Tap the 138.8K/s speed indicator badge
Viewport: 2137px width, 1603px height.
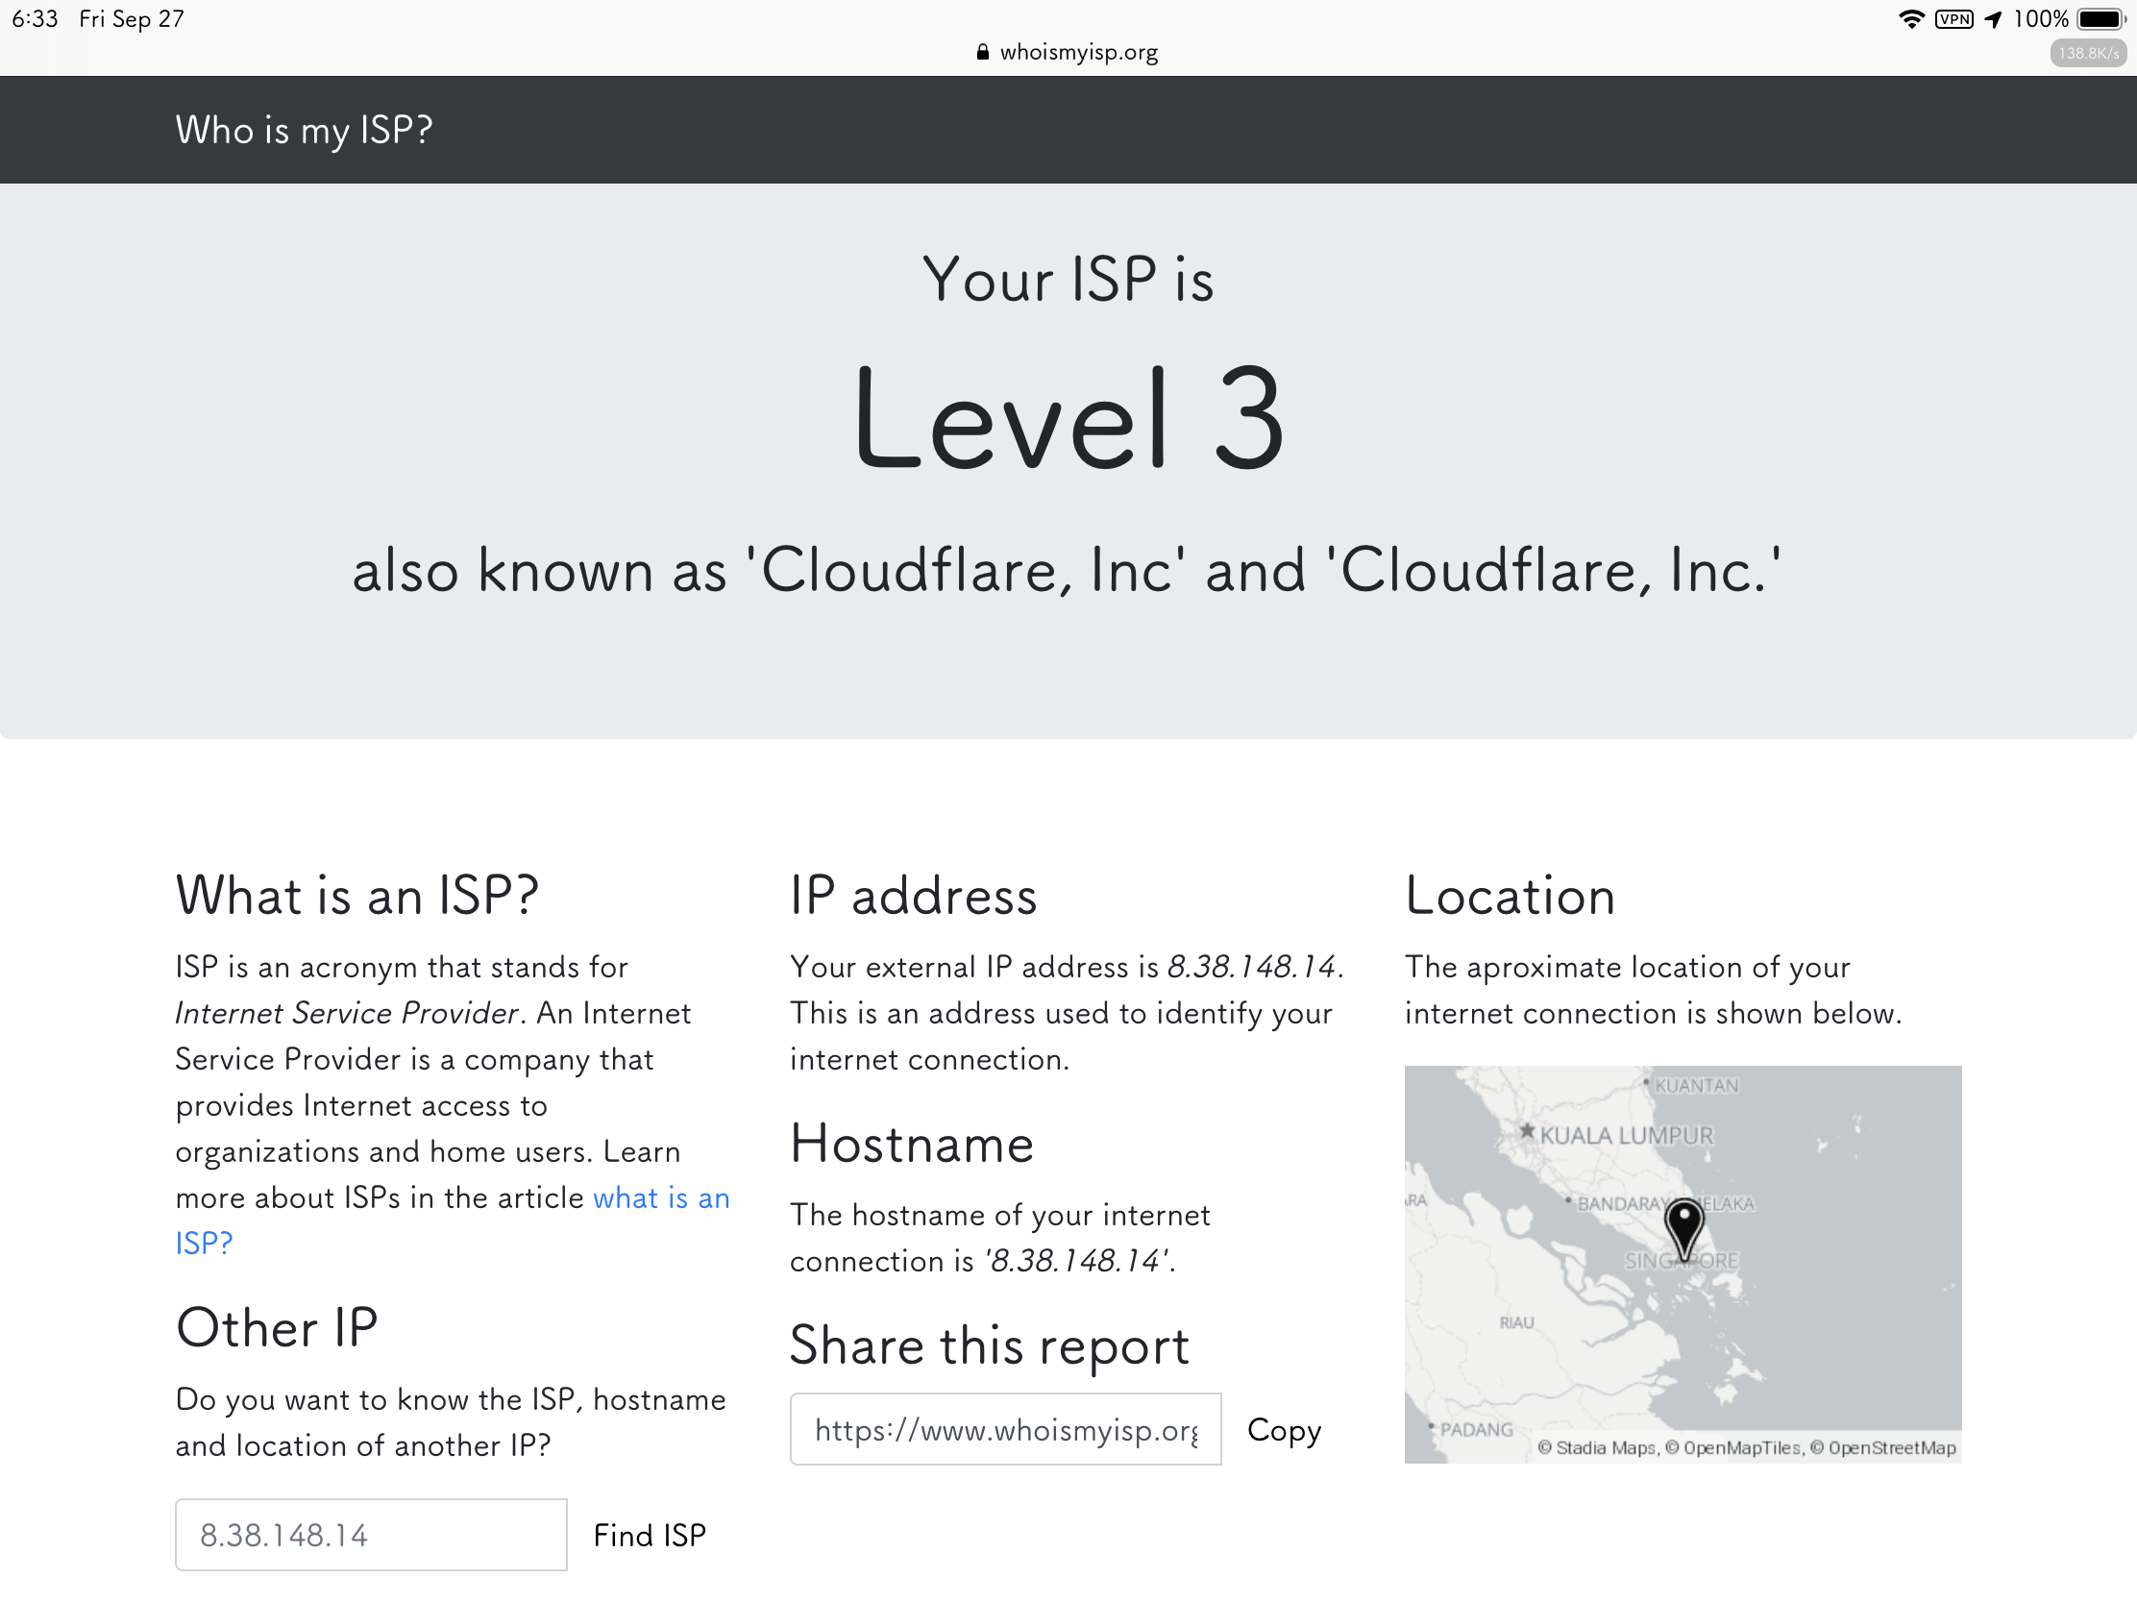pyautogui.click(x=2087, y=53)
